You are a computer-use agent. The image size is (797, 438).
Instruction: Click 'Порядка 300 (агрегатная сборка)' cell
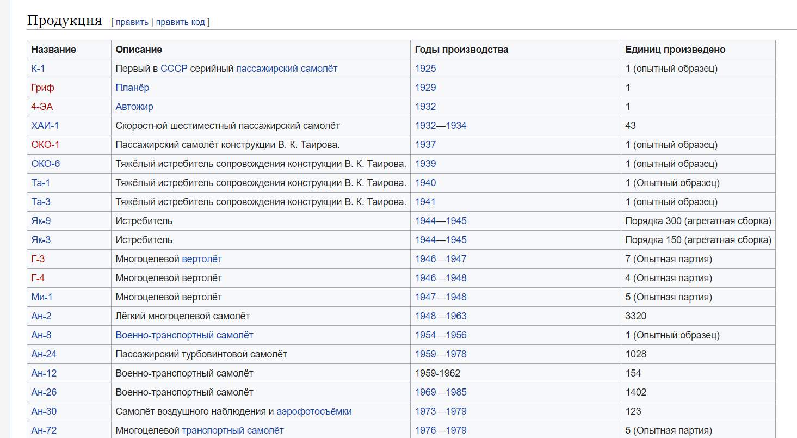pos(699,221)
